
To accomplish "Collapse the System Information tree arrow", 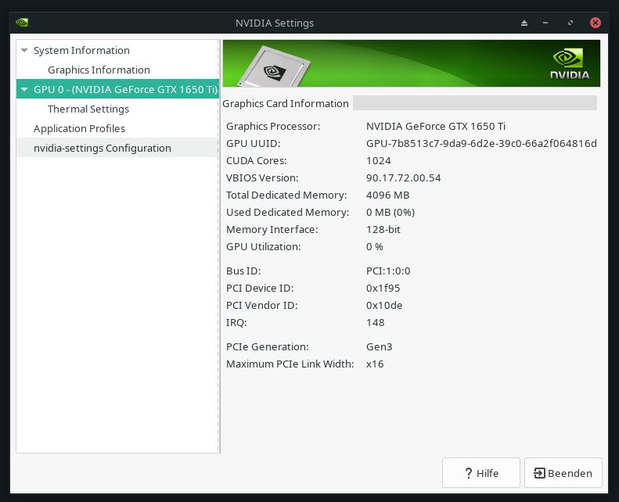I will pos(24,51).
